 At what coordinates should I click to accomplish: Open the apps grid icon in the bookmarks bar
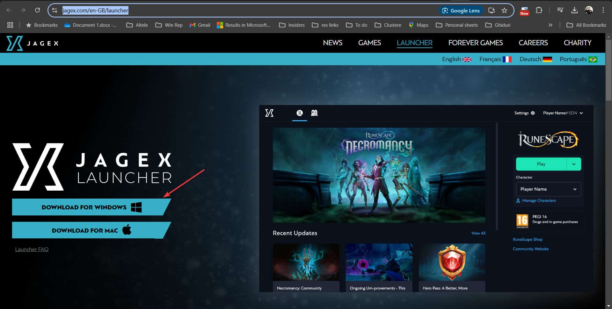click(10, 25)
